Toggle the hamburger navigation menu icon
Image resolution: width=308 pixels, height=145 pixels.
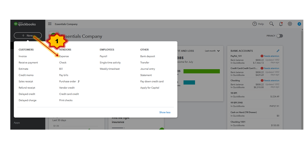click(50, 24)
